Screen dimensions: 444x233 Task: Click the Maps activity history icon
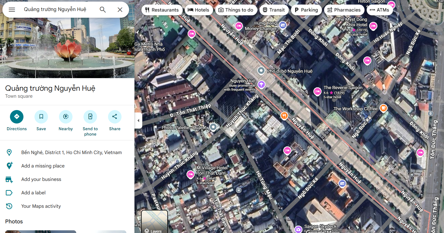9,206
